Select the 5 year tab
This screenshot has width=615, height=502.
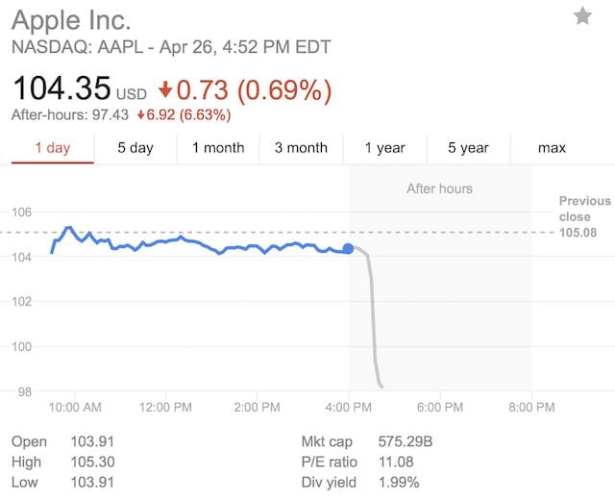click(468, 148)
